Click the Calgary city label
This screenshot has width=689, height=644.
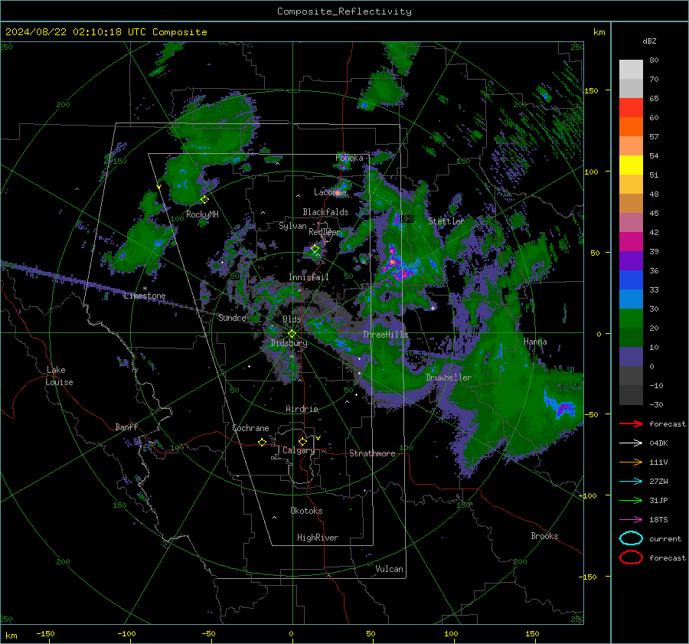click(299, 450)
